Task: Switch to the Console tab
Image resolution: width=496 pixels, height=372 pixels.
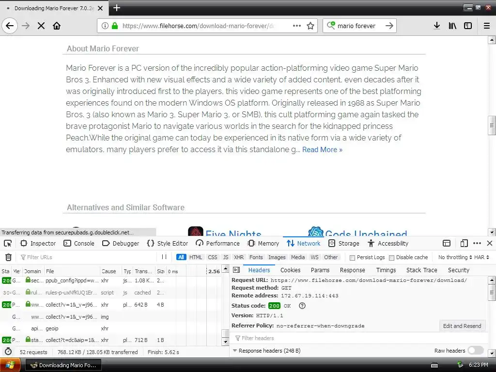Action: pyautogui.click(x=79, y=243)
